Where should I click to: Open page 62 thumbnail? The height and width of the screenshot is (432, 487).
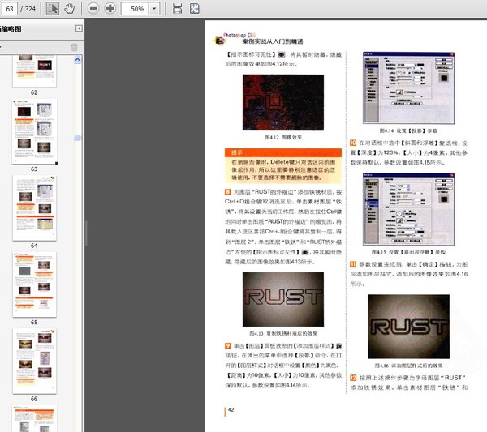[34, 72]
